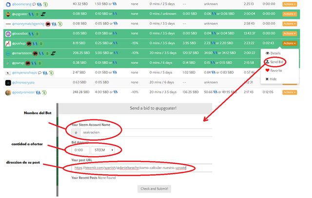The height and width of the screenshot is (198, 312).
Task: Click the green dollar icon beside @moneymatchgaming
Action: click(x=60, y=24)
